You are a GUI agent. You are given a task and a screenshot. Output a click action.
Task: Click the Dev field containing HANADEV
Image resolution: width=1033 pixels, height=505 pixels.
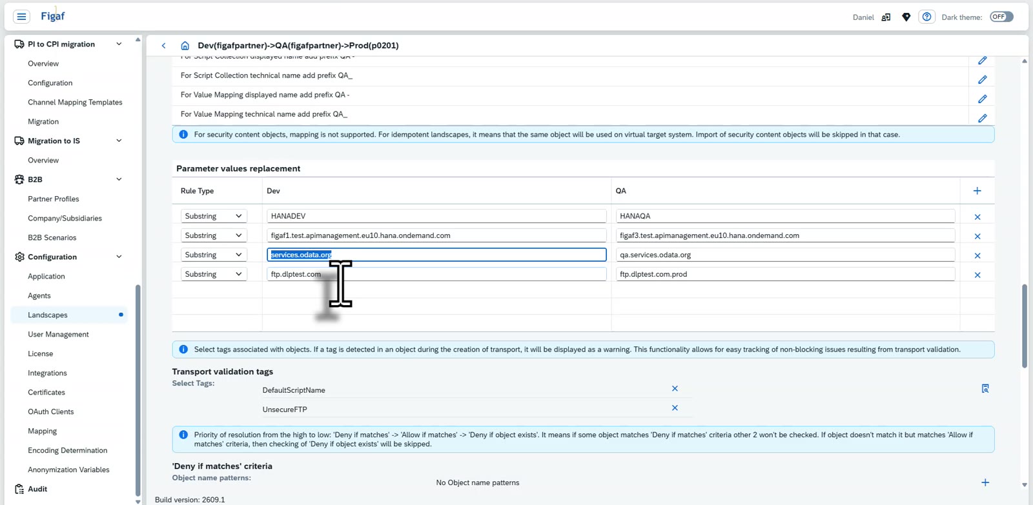436,217
